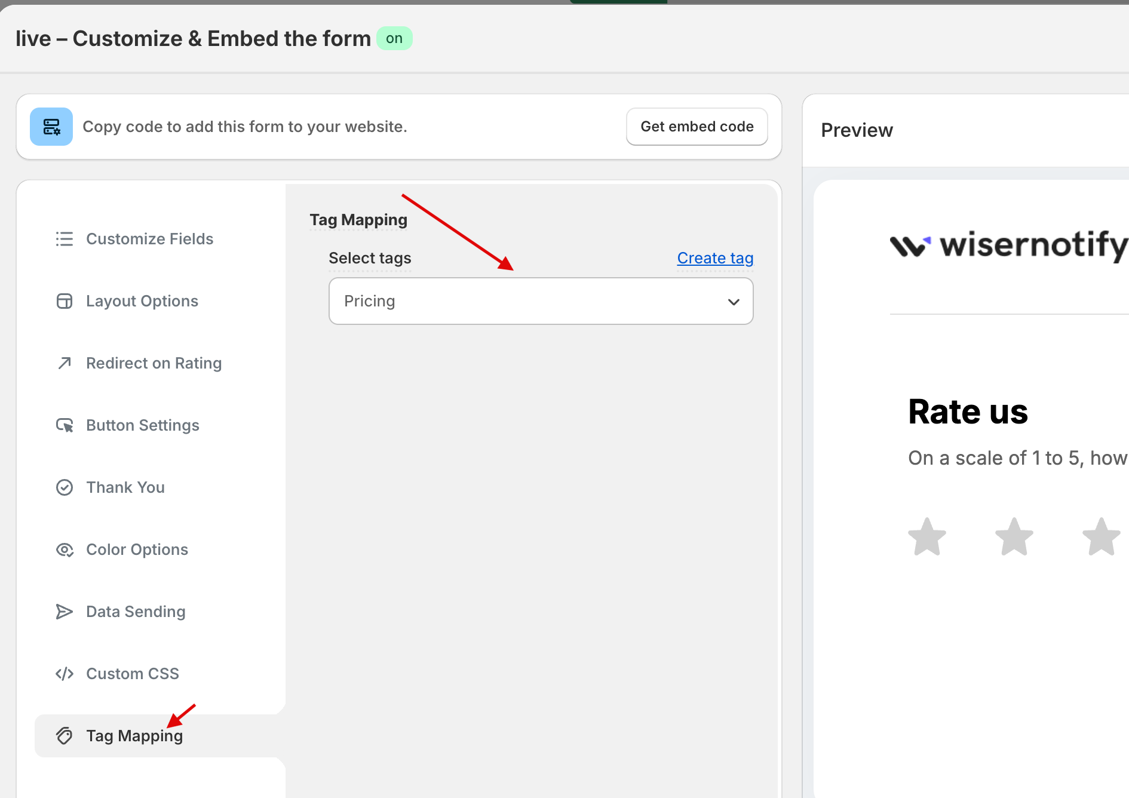Click the Customize Fields list icon
Viewport: 1129px width, 798px height.
pos(65,239)
